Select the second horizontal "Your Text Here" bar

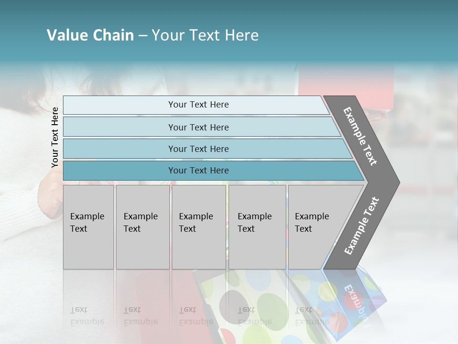pyautogui.click(x=198, y=127)
